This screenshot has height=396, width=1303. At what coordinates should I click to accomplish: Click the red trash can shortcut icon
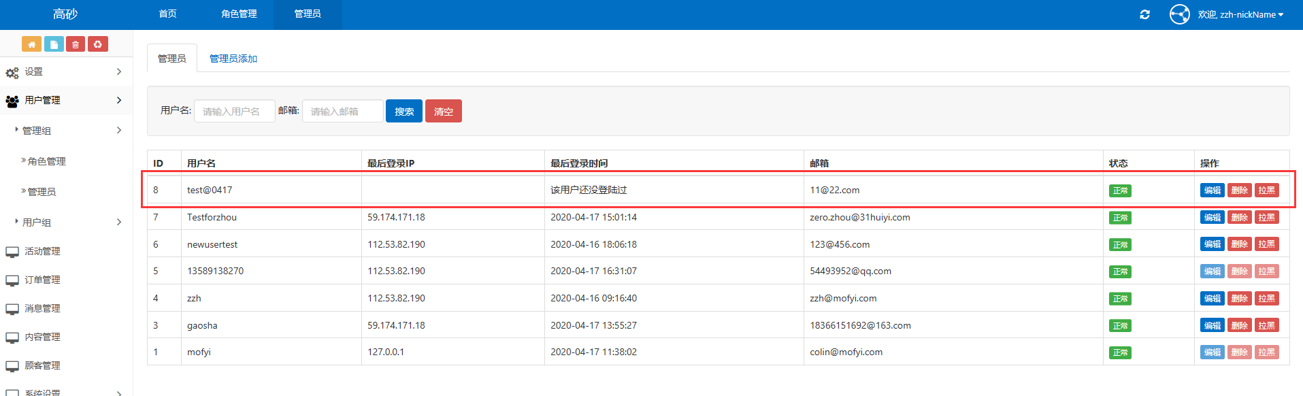76,44
